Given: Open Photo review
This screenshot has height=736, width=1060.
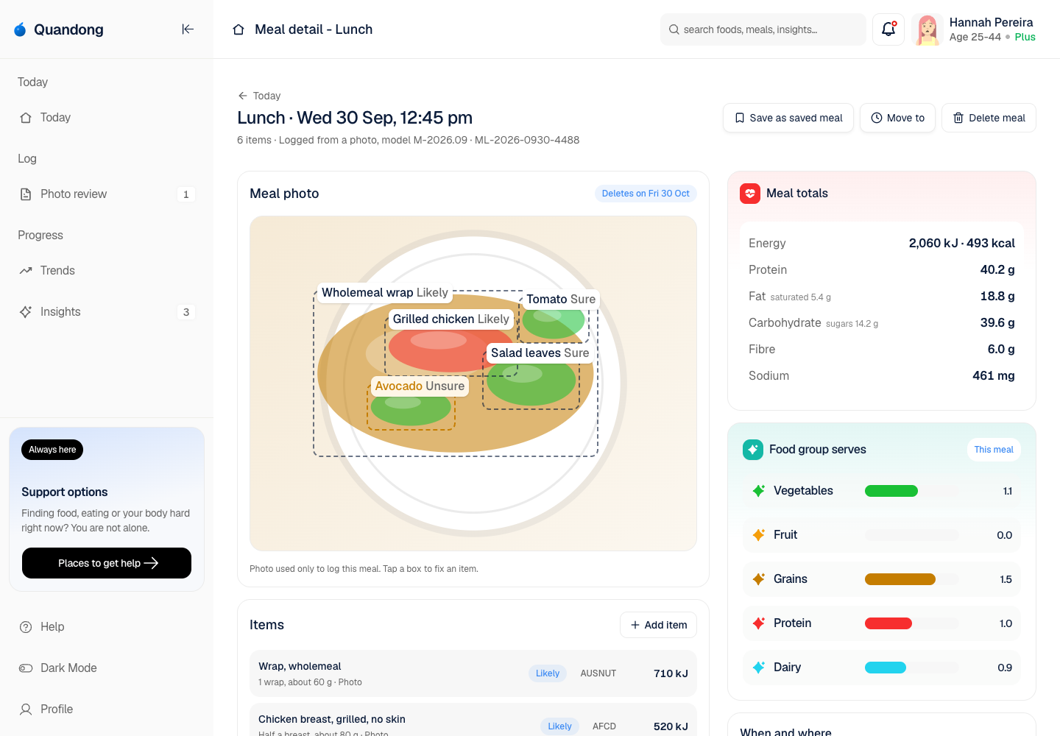Looking at the screenshot, I should point(107,194).
